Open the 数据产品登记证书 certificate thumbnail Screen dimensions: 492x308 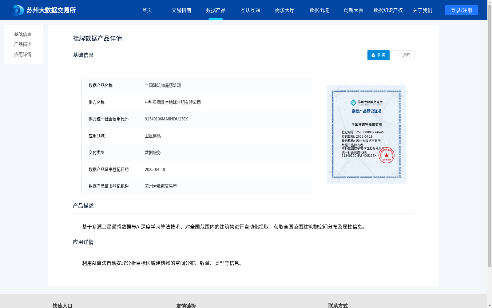coord(367,134)
